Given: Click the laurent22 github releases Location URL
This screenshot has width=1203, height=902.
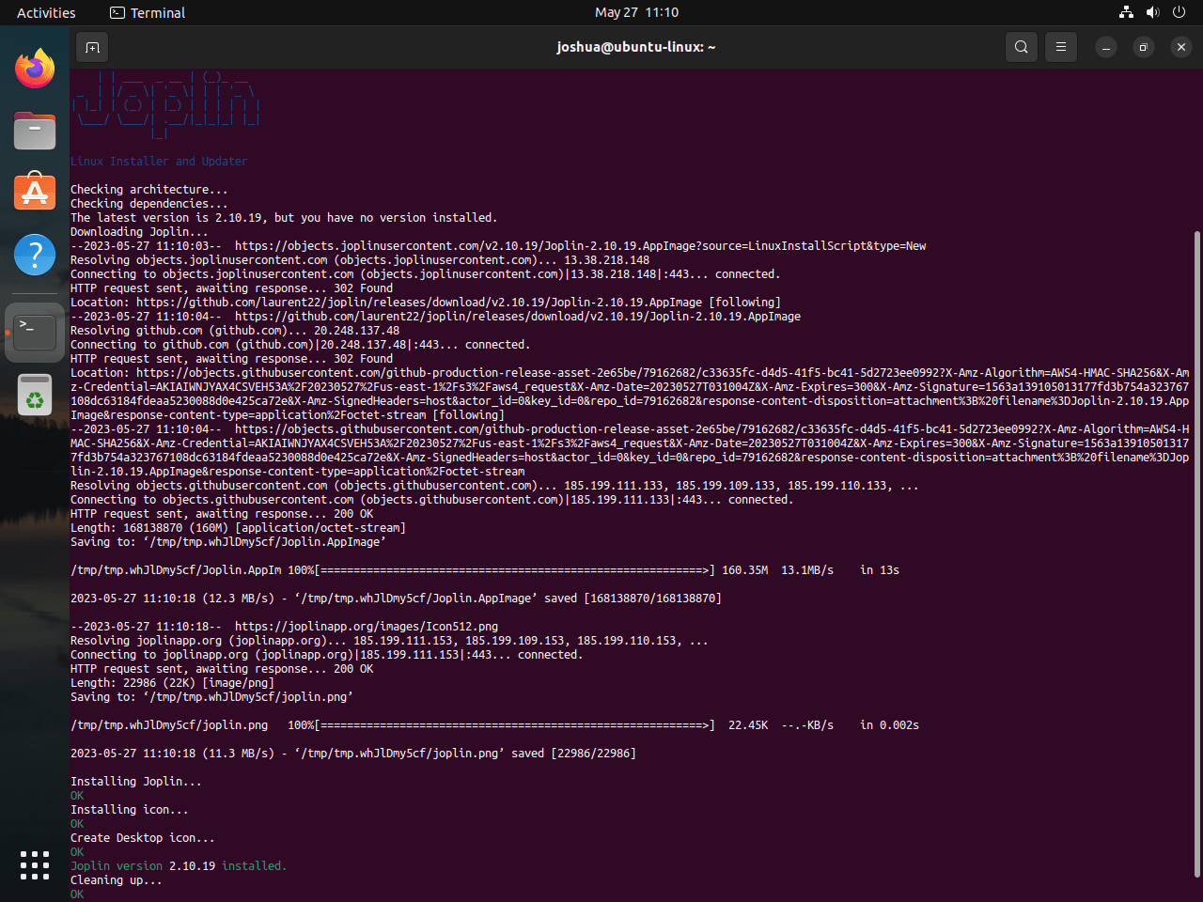Looking at the screenshot, I should 419,303.
